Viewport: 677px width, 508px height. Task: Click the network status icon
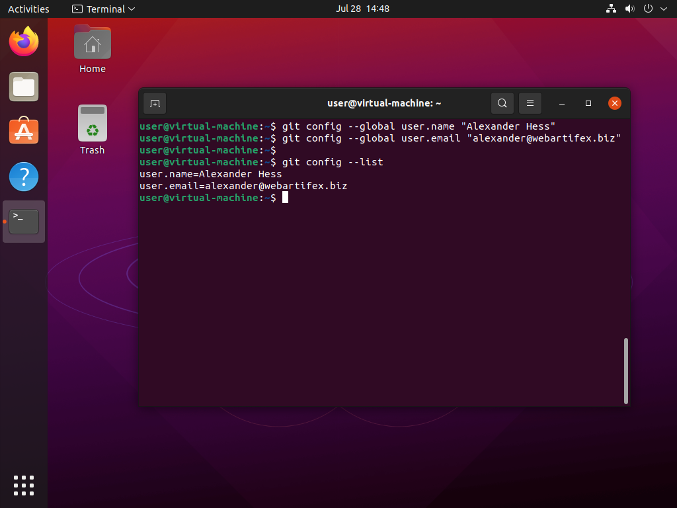click(610, 9)
